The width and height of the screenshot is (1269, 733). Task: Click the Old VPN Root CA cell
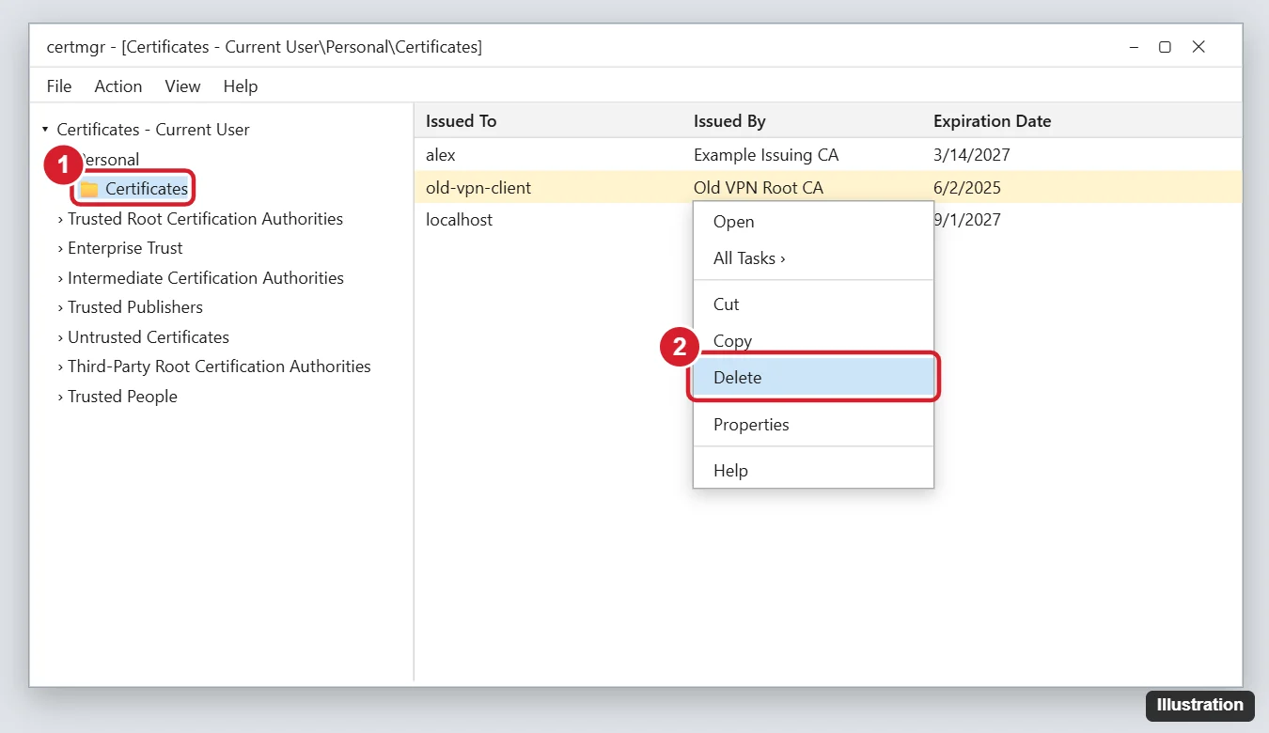pos(759,188)
